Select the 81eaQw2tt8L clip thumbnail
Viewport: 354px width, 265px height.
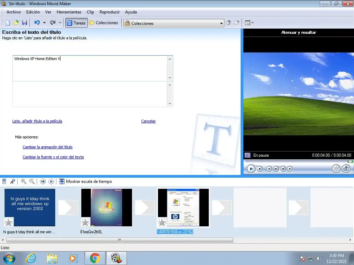pyautogui.click(x=106, y=207)
